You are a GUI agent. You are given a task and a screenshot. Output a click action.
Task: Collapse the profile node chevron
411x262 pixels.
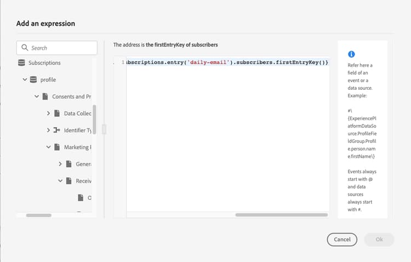[25, 79]
